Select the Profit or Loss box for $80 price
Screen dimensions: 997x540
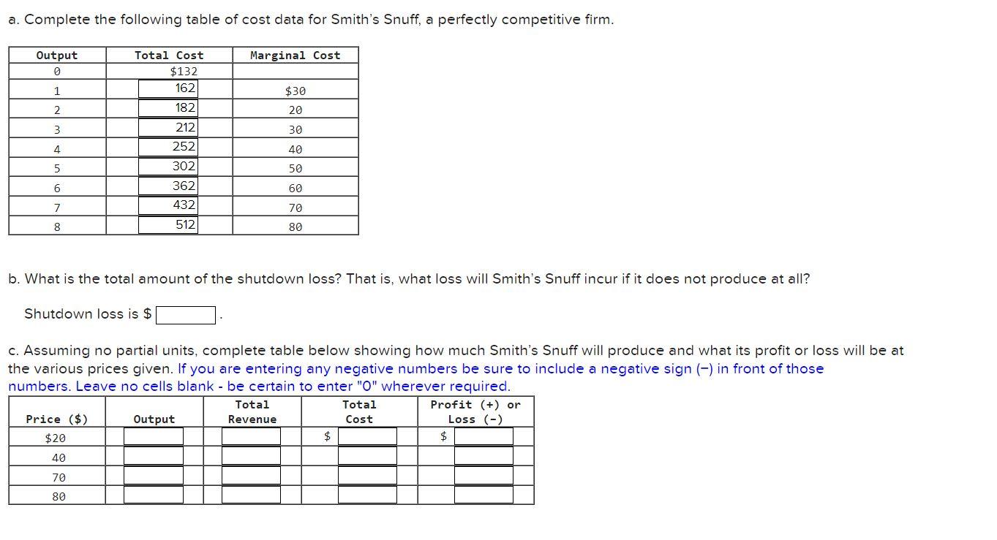484,495
